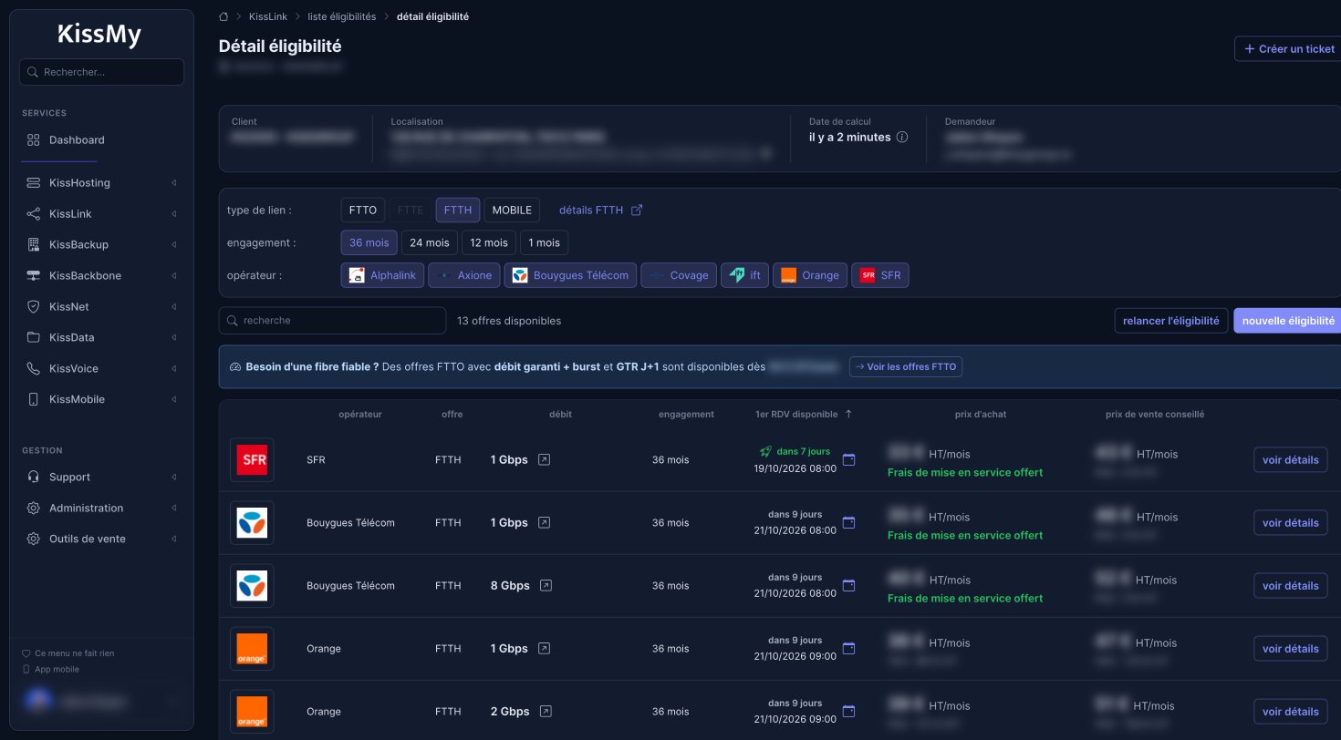Click the home icon in breadcrumb
Image resolution: width=1341 pixels, height=740 pixels.
[224, 16]
